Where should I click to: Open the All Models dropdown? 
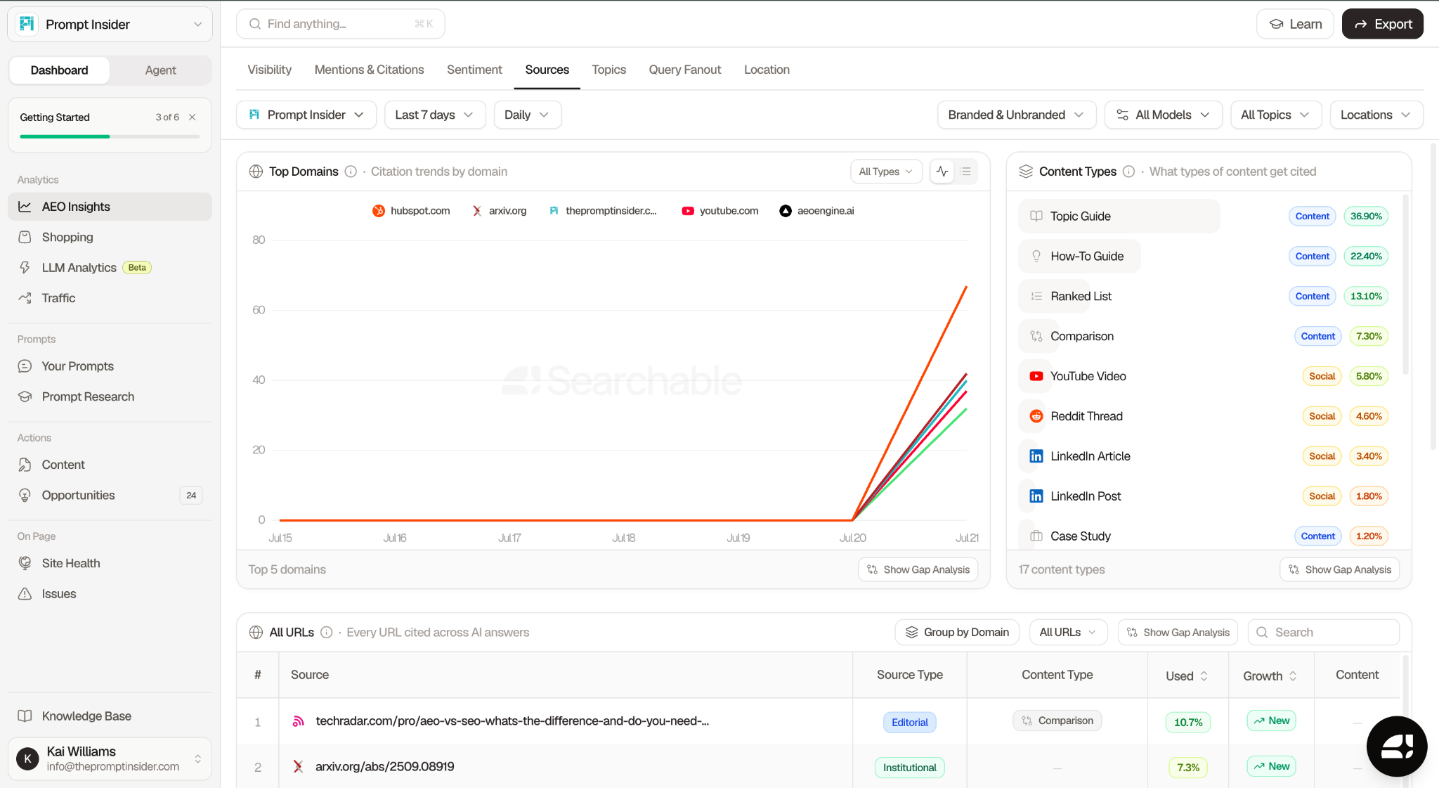(1163, 115)
